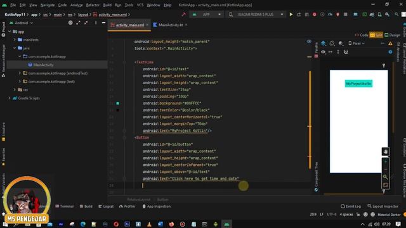Open the Profile app gauge icon
This screenshot has height=228, width=406.
(330, 15)
